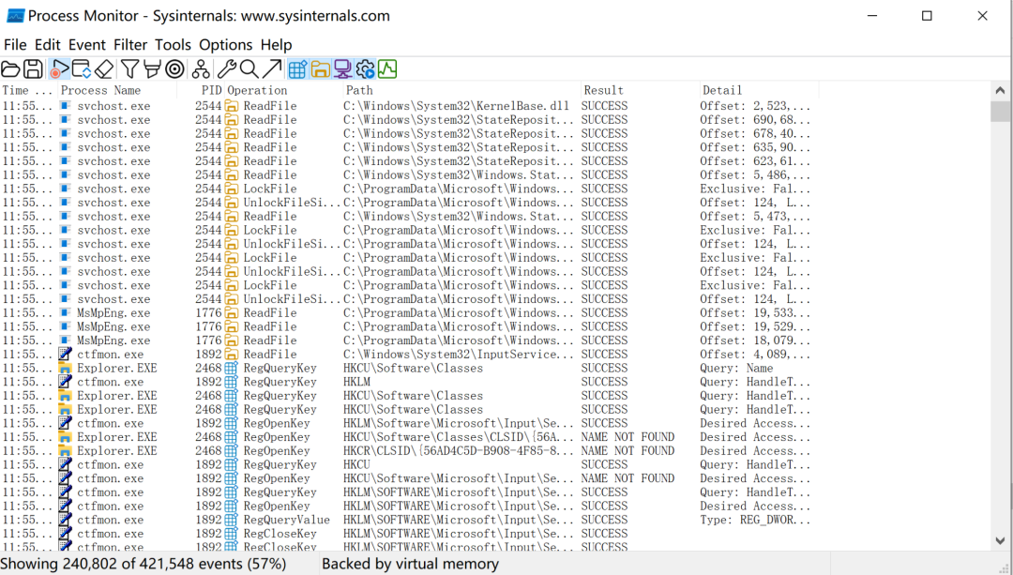Click the Offset: 2,523 detail cell
The height and width of the screenshot is (575, 1013).
(754, 106)
